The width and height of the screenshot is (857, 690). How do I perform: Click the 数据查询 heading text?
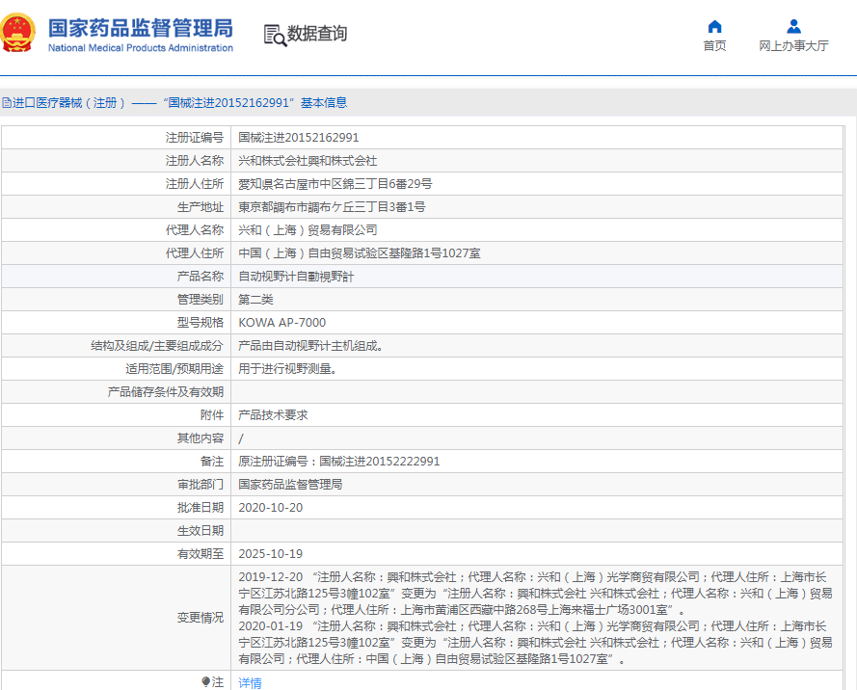point(317,34)
